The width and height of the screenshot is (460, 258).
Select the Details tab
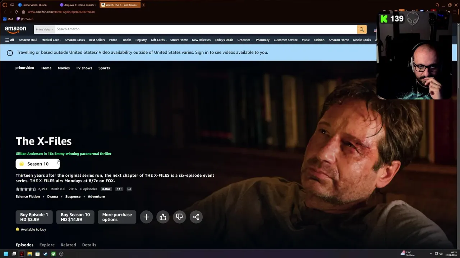[89, 245]
